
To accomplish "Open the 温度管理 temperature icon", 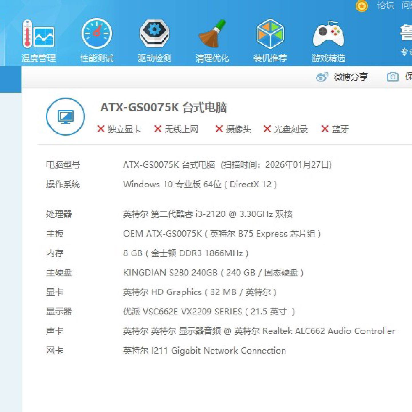I will pos(39,34).
